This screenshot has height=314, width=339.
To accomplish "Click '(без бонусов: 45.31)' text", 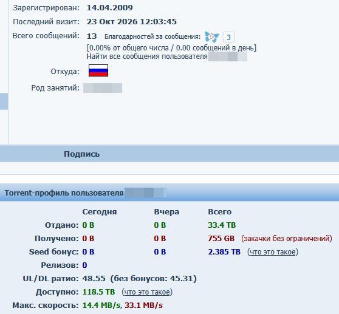I will tap(154, 279).
